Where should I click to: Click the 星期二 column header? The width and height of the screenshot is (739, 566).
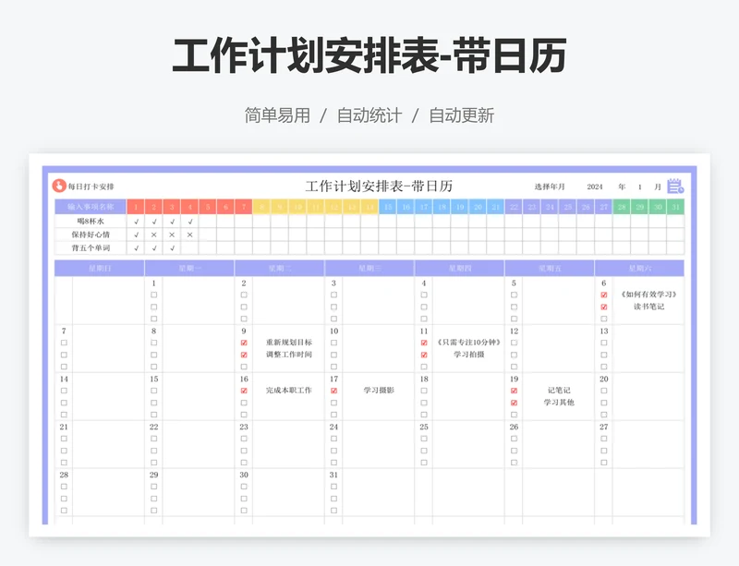click(x=280, y=268)
